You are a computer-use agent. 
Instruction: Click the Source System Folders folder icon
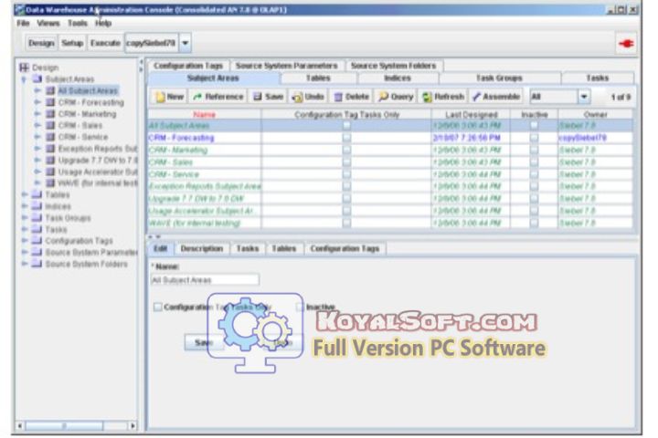(x=37, y=264)
